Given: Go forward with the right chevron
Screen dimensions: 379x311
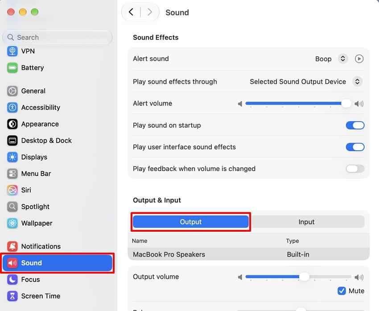Looking at the screenshot, I should (150, 12).
